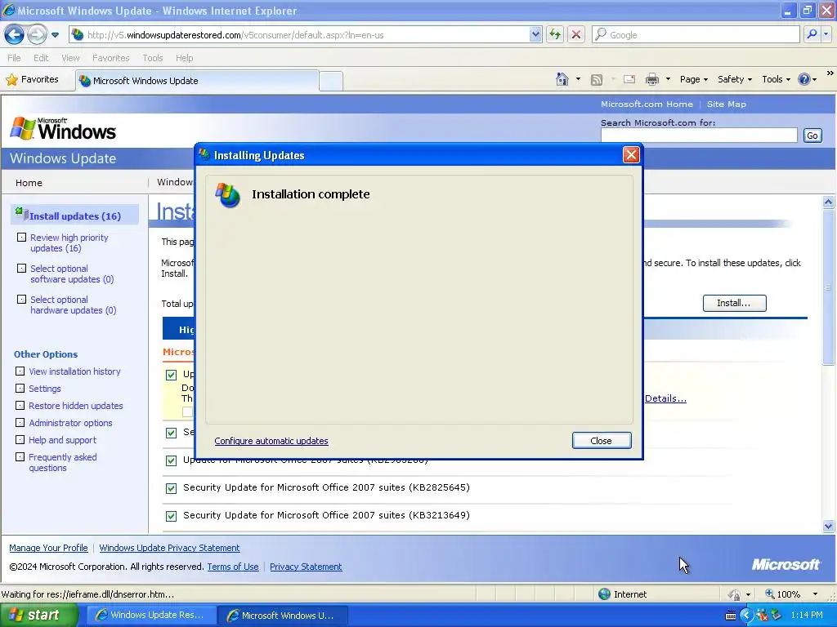The height and width of the screenshot is (627, 837).
Task: Open the Details... link
Action: [665, 398]
